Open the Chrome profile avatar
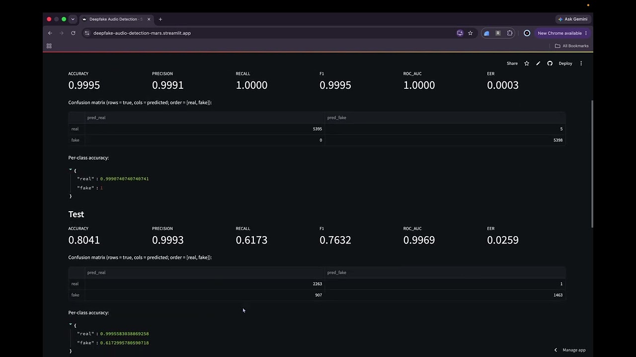The width and height of the screenshot is (636, 357). click(x=527, y=33)
